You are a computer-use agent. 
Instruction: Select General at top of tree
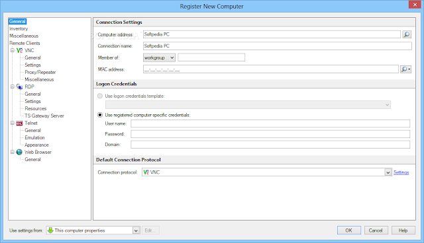coord(17,21)
